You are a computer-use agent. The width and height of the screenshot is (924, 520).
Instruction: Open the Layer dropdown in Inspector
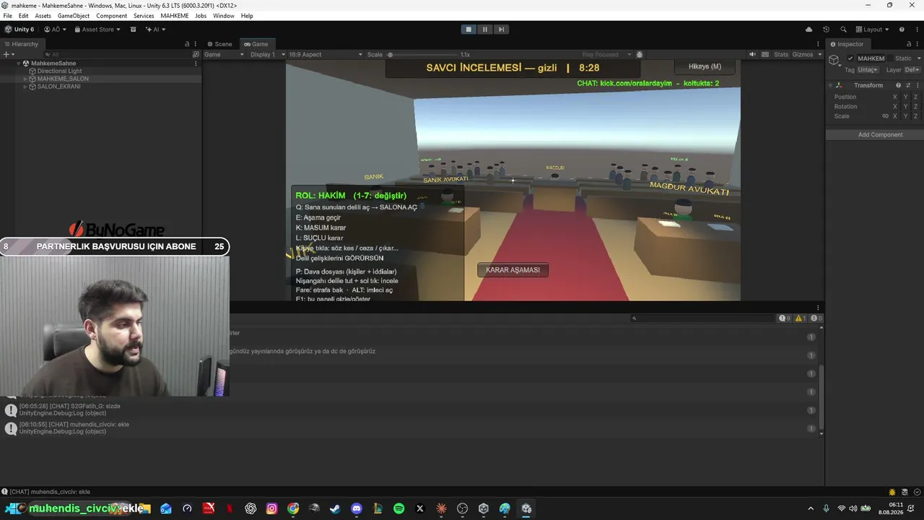pyautogui.click(x=912, y=70)
